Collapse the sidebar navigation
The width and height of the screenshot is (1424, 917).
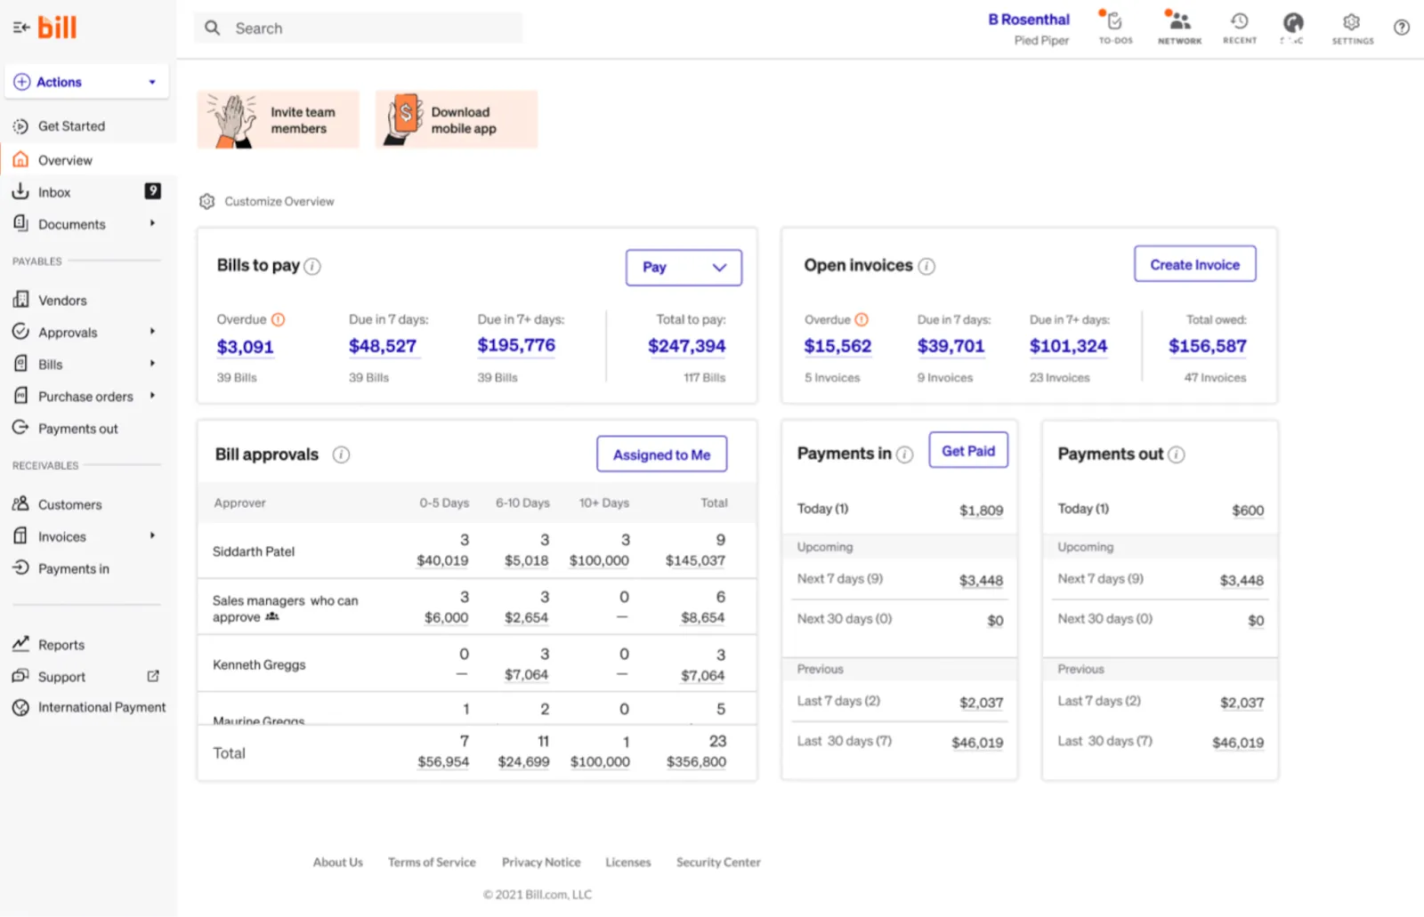click(x=21, y=27)
